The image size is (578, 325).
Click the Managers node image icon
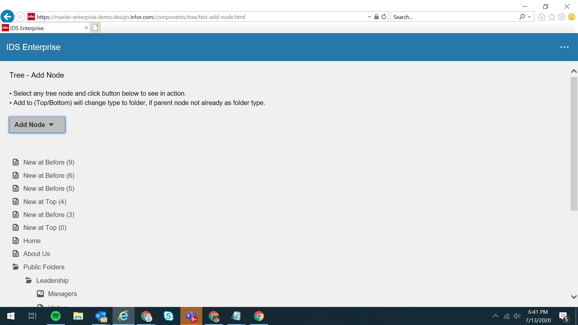(x=40, y=294)
